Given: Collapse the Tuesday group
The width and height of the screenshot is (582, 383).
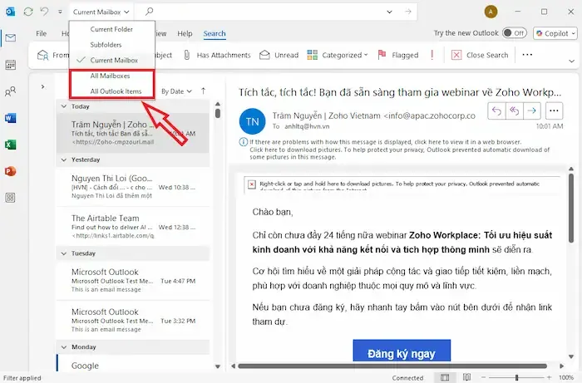Looking at the screenshot, I should coord(64,253).
